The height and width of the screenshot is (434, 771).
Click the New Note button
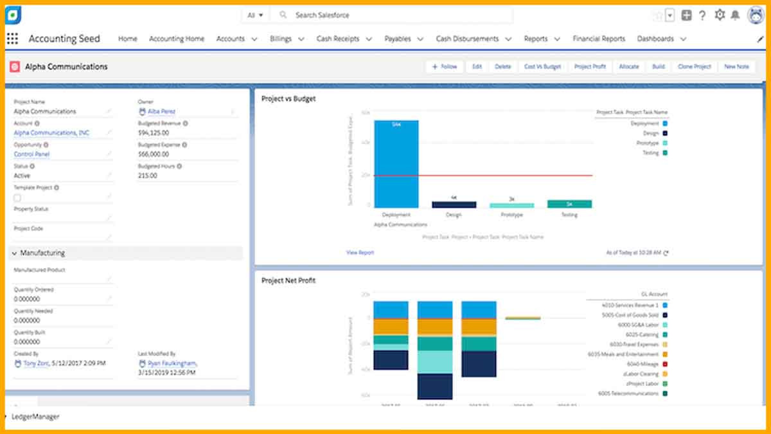point(736,67)
